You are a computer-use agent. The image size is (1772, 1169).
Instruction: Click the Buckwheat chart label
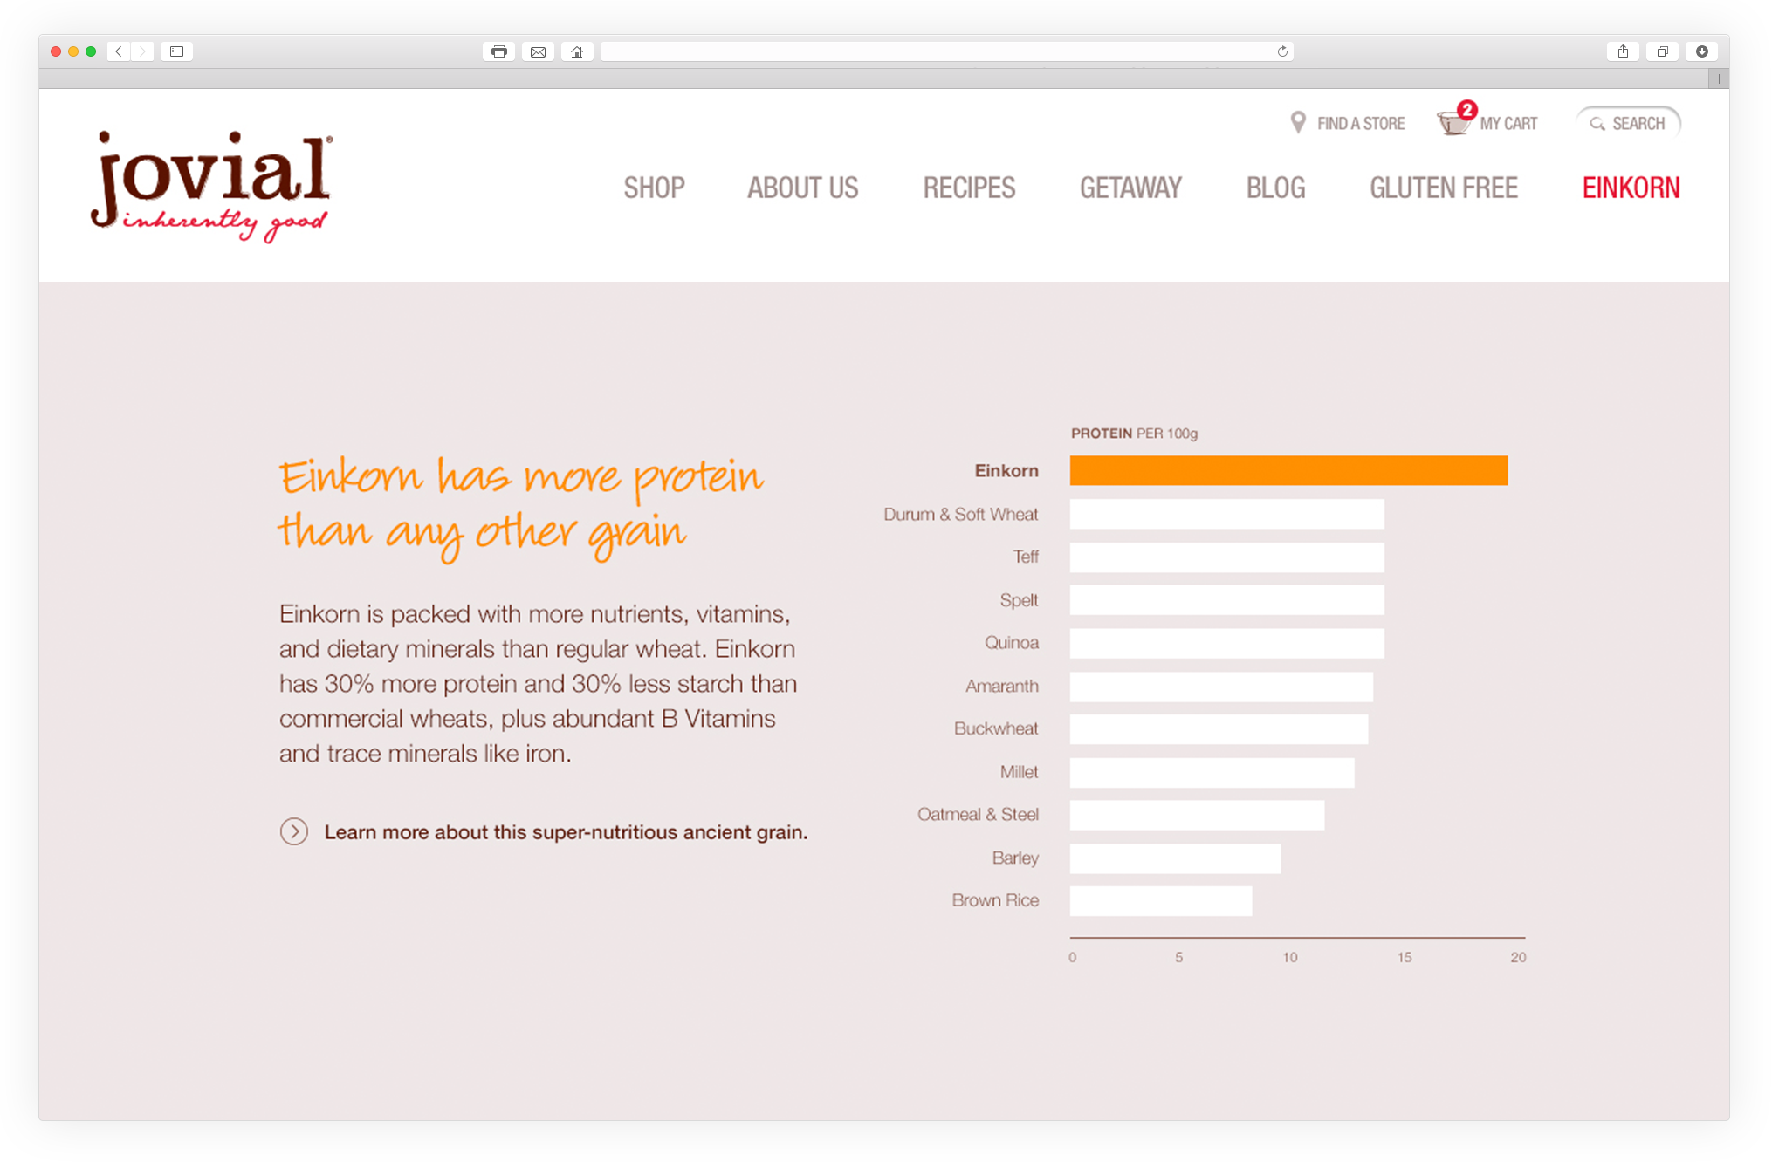click(x=996, y=728)
